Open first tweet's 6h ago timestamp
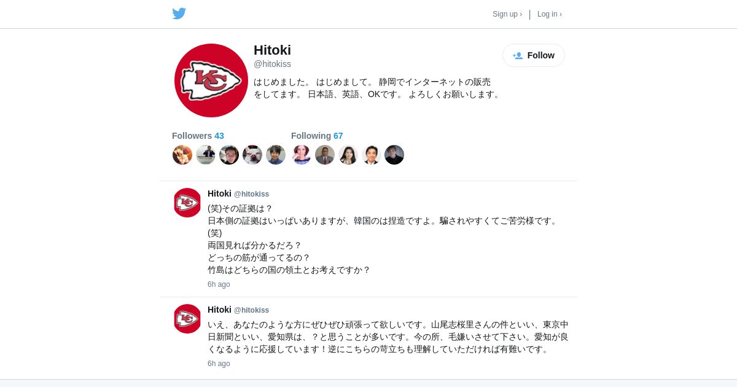This screenshot has width=737, height=387. click(219, 284)
